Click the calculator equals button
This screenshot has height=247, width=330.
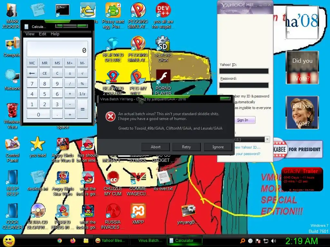click(82, 109)
